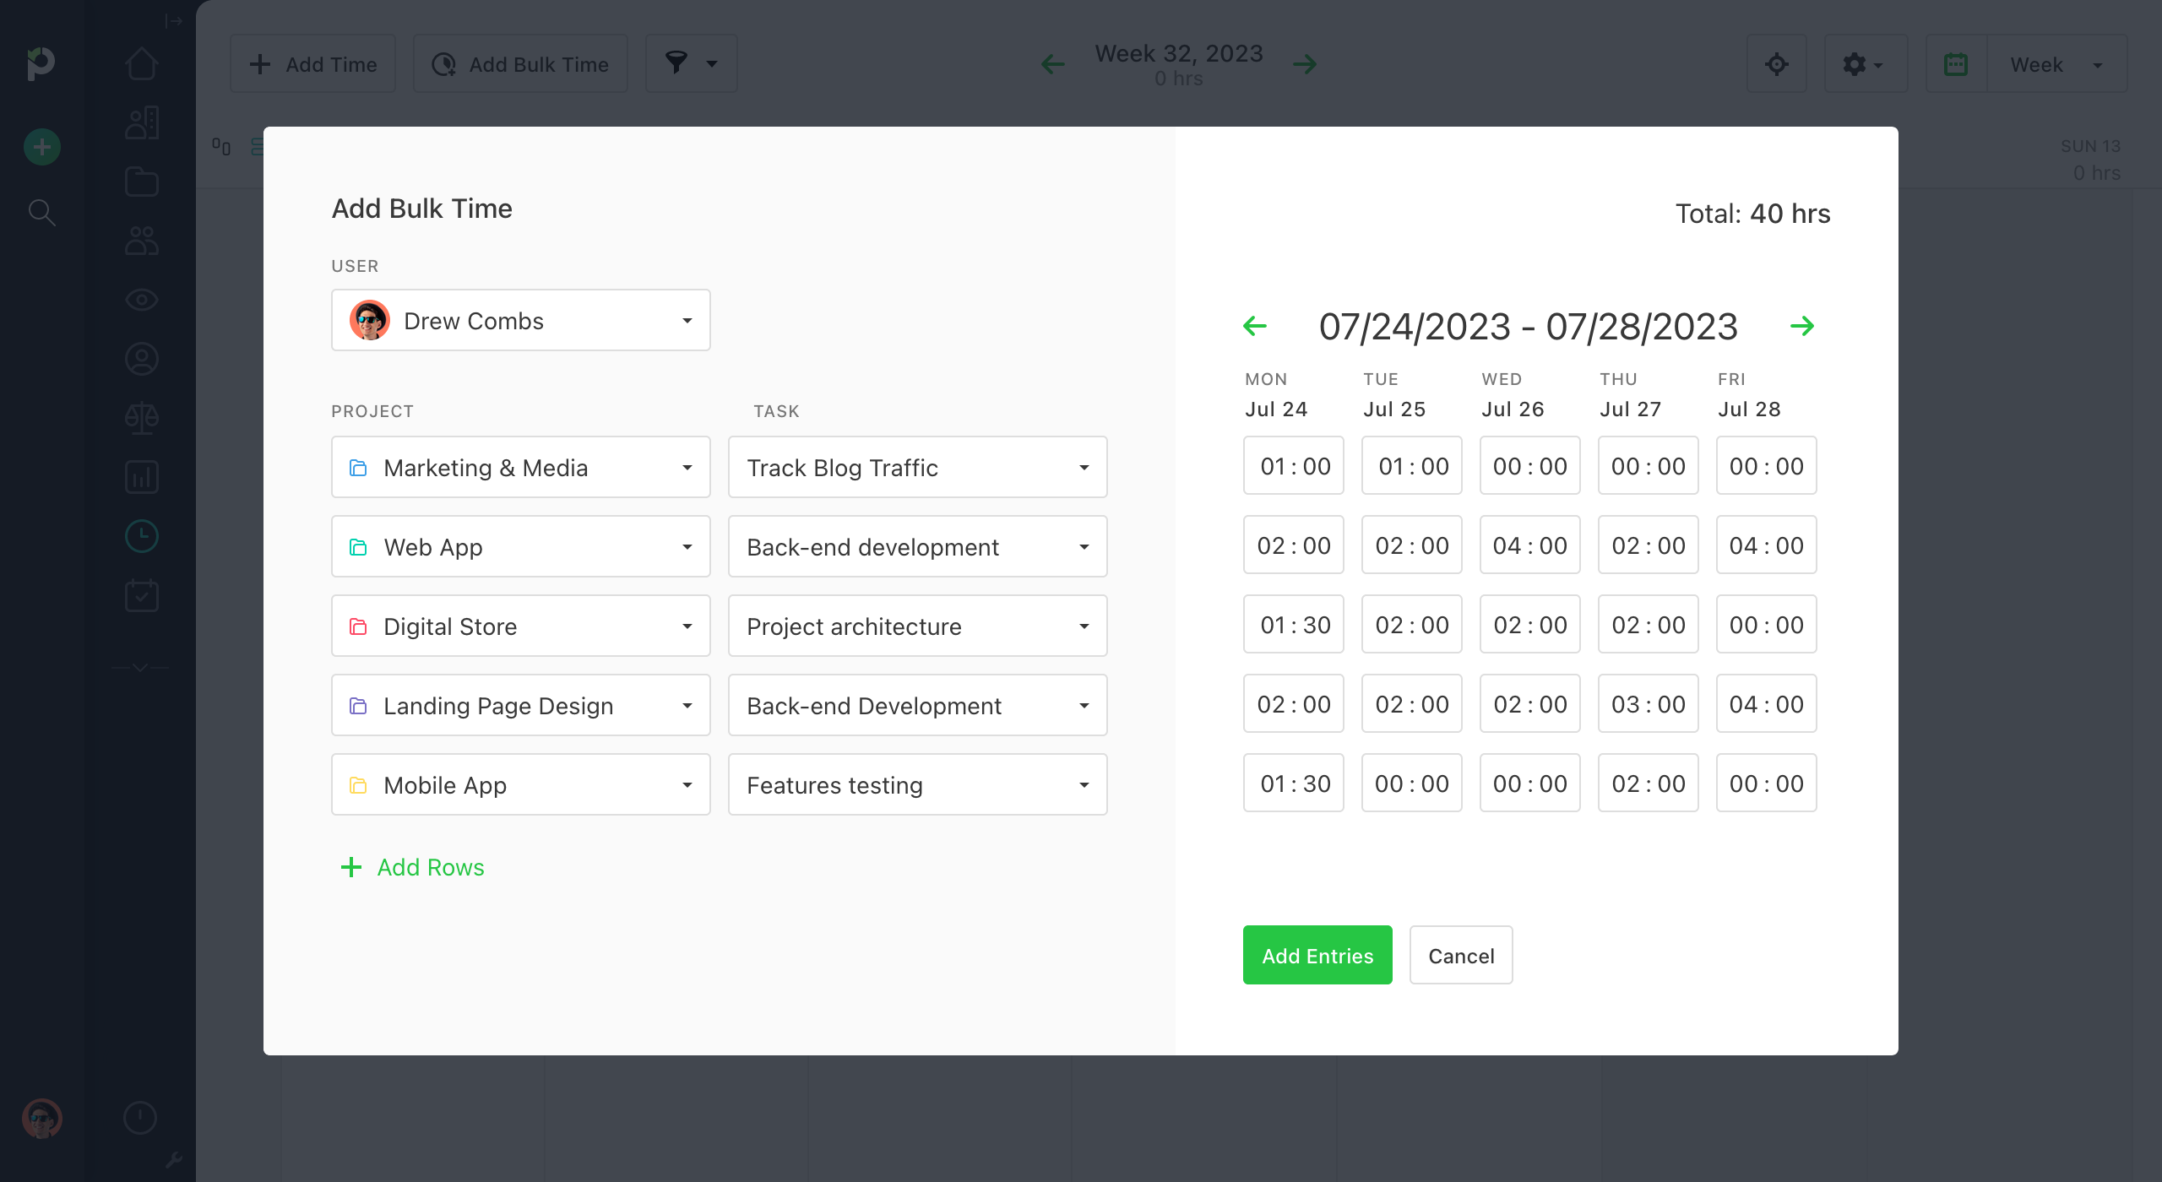This screenshot has width=2162, height=1182.
Task: Open the Drew Combs user dropdown
Action: pyautogui.click(x=519, y=320)
